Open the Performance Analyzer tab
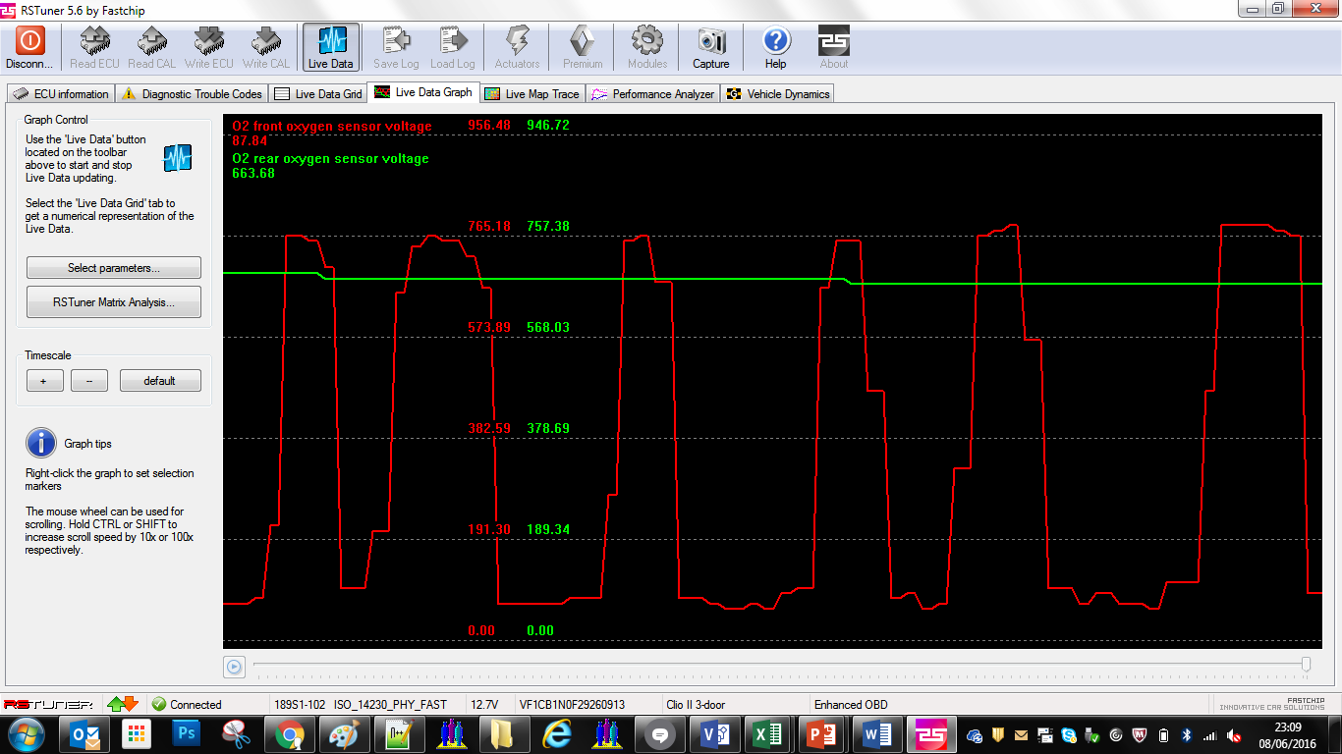1342x754 pixels. coord(653,94)
